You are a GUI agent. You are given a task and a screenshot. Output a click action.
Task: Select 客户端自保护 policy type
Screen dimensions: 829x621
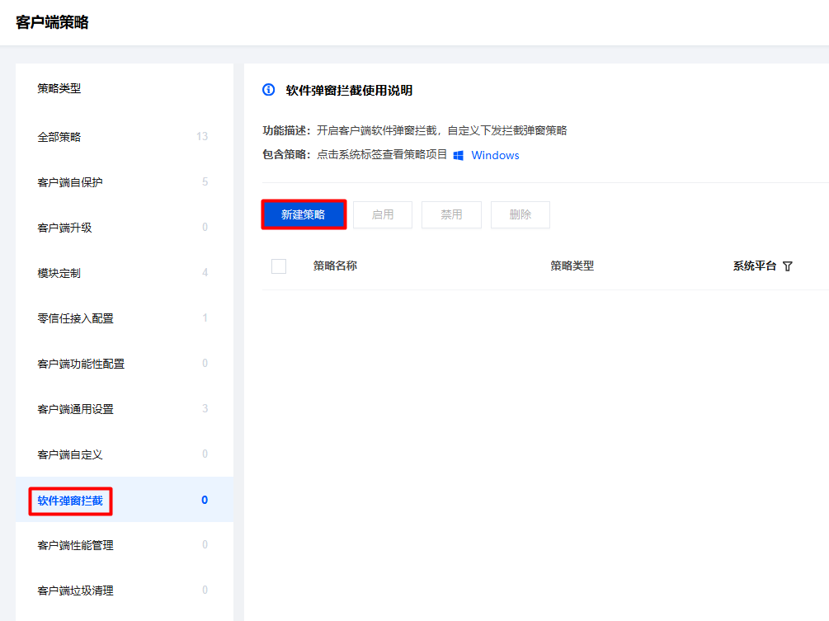[x=125, y=182]
